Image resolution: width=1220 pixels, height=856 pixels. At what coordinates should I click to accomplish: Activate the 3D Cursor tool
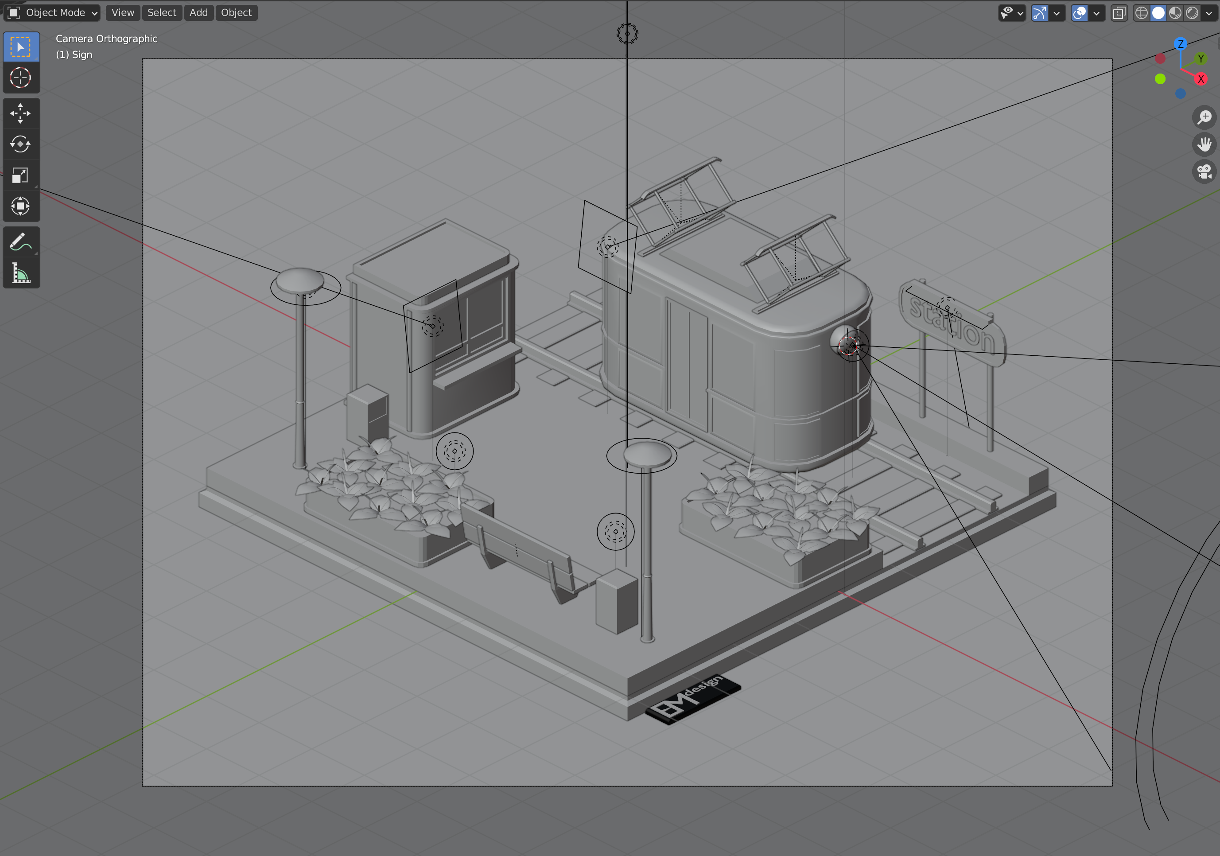[21, 78]
